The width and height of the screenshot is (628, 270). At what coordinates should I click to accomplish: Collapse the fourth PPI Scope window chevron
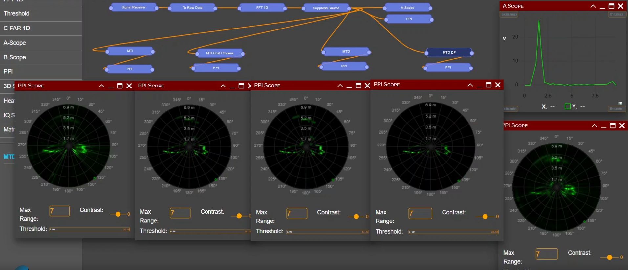[470, 85]
